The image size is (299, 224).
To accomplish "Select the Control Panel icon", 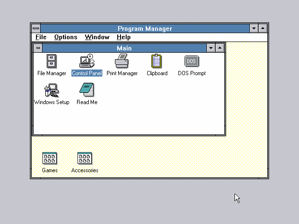I will pyautogui.click(x=86, y=61).
